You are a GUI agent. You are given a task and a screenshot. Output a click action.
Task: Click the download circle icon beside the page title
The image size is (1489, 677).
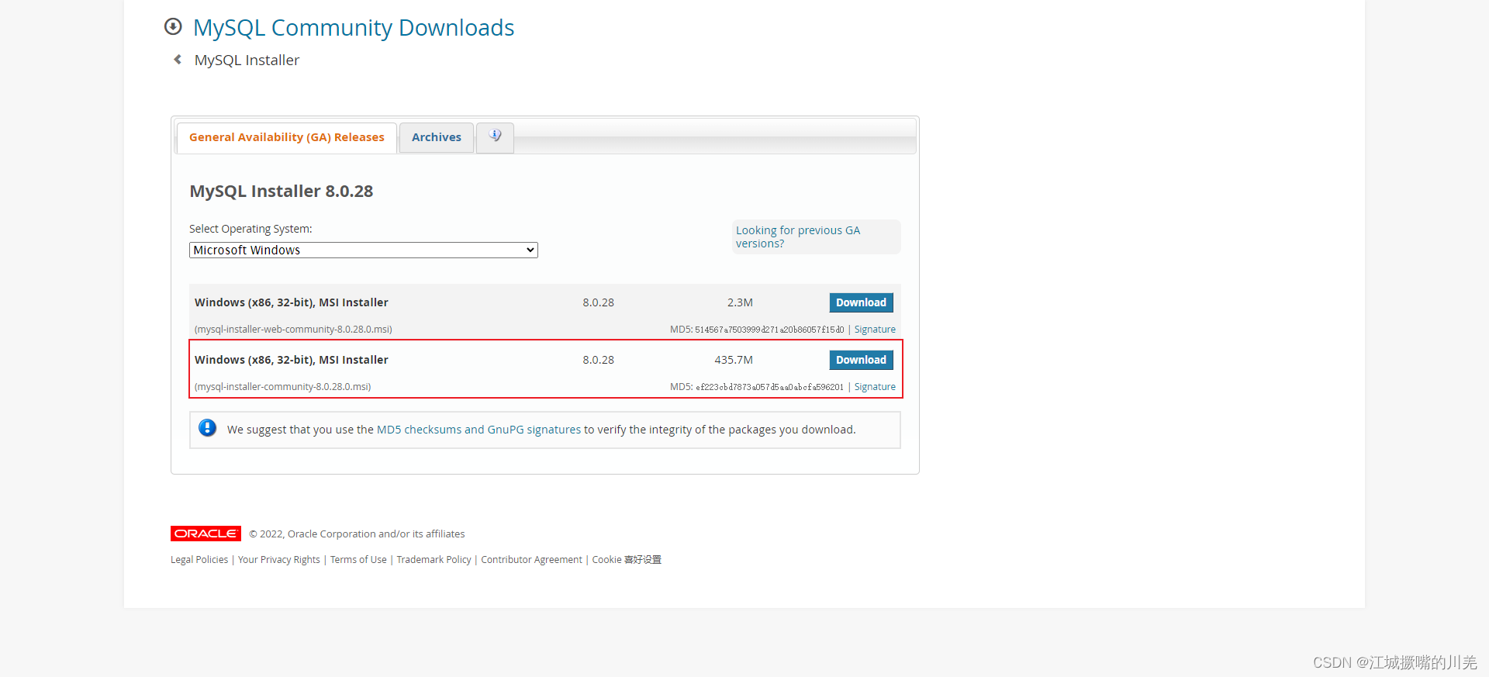pos(173,27)
